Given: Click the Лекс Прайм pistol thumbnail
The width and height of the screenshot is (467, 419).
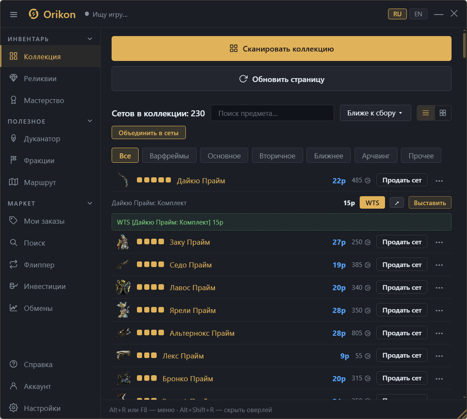Looking at the screenshot, I should click(x=123, y=355).
